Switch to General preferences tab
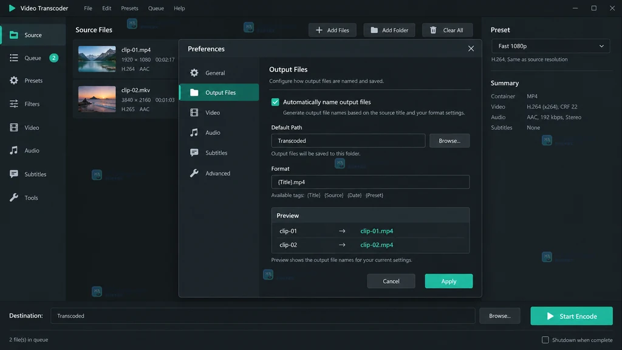This screenshot has height=350, width=622. (219, 73)
